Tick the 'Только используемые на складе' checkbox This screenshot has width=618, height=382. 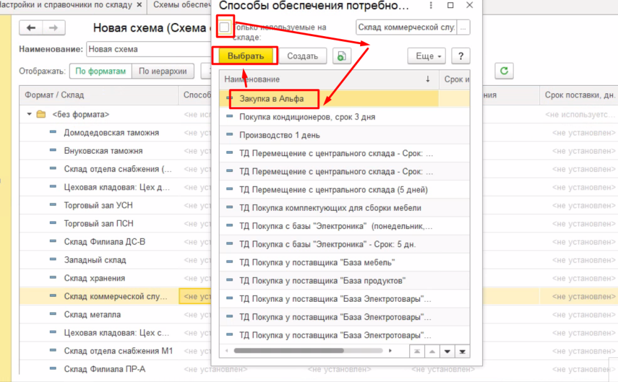[x=224, y=27]
